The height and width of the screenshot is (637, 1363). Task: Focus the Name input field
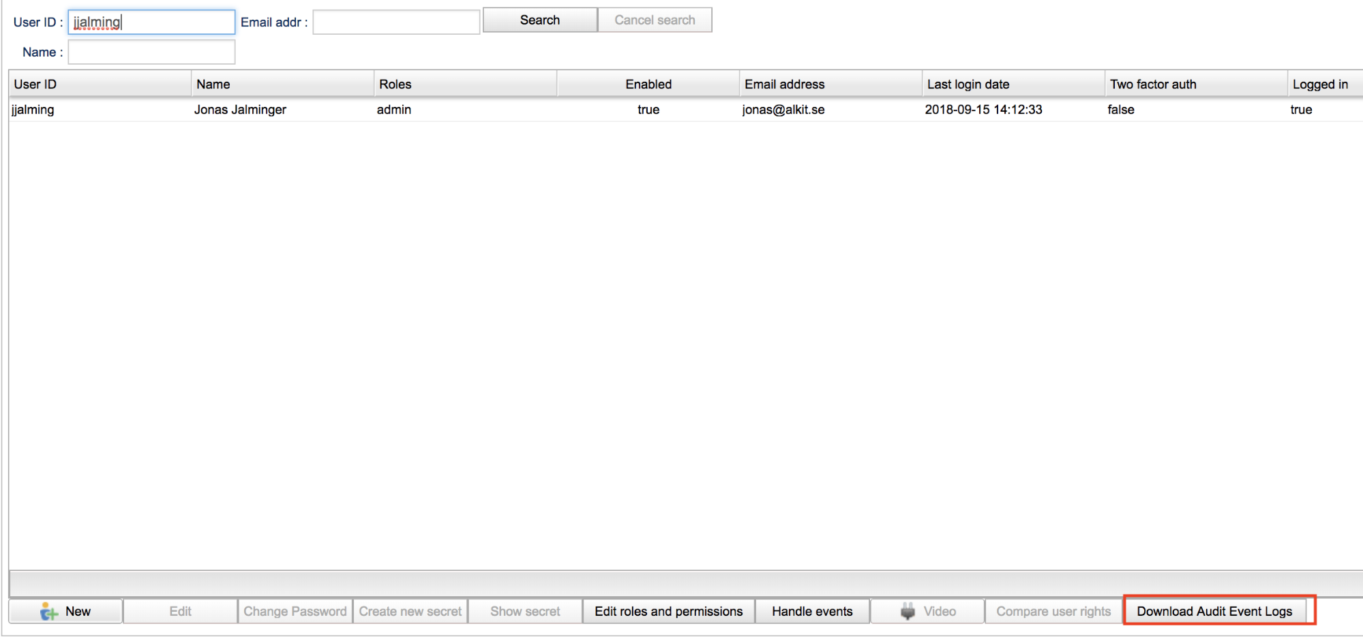[x=151, y=52]
